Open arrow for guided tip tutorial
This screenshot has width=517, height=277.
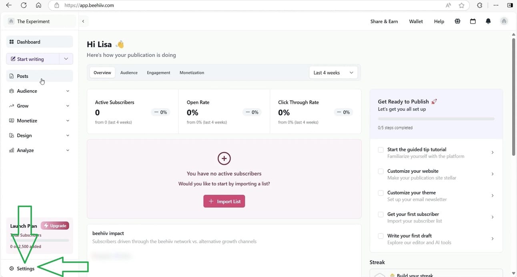tap(492, 152)
